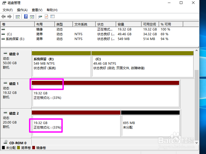Select the 系统保留 (E:) volume icon in list
The image size is (206, 154).
click(3, 39)
